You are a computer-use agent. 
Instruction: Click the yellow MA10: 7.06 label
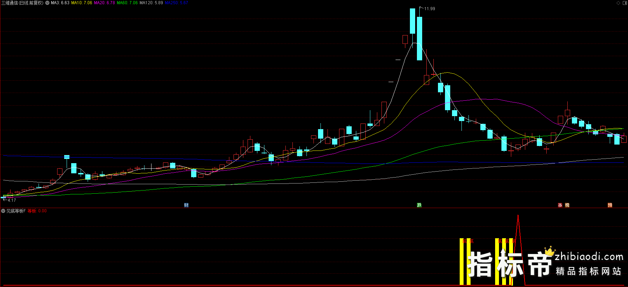pos(82,3)
